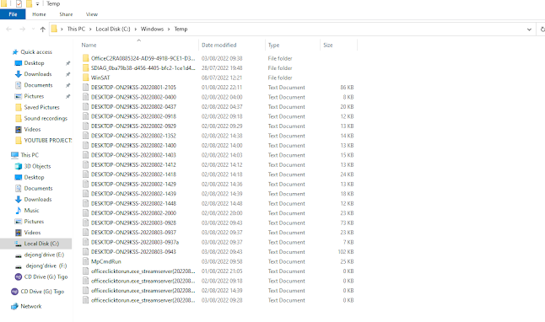Screen dimensions: 545x322
Task: Sort by Type column header
Action: [x=274, y=46]
